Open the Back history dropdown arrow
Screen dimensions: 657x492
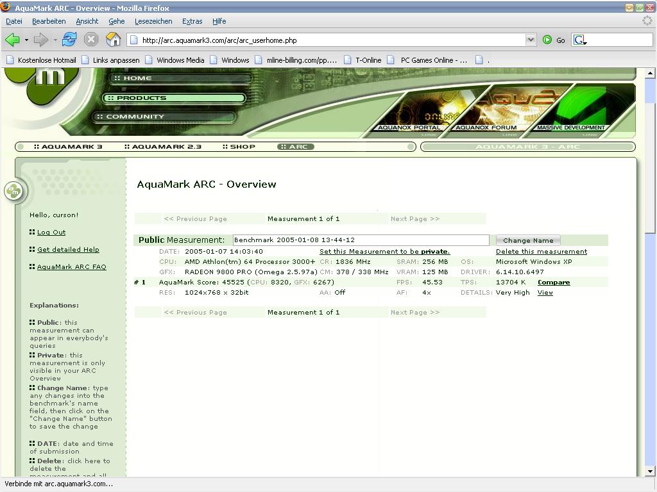(26, 40)
